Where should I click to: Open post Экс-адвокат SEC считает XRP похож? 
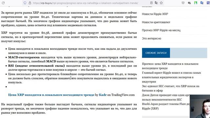[171, 88]
